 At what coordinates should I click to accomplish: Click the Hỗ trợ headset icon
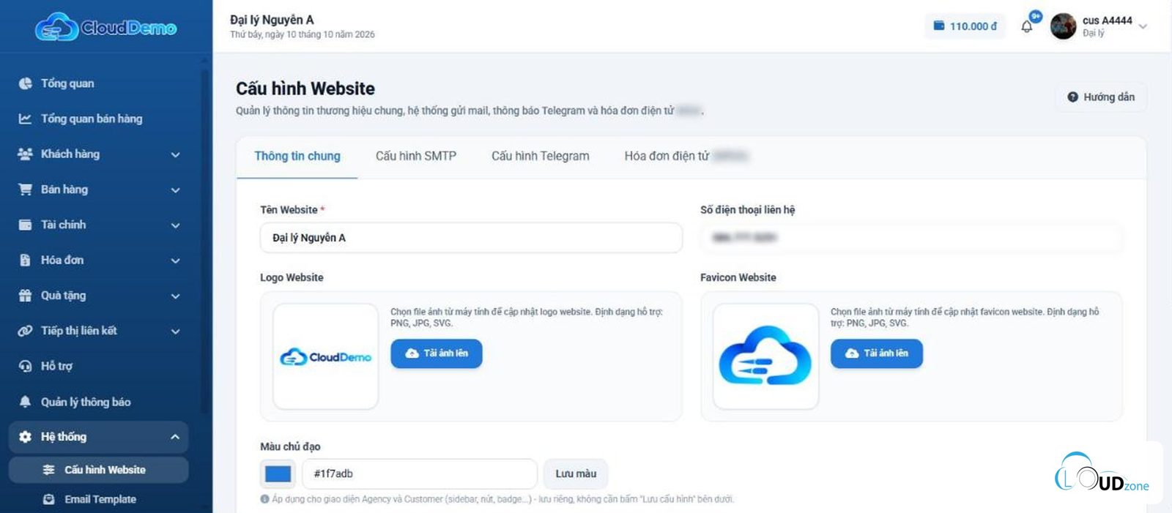click(x=25, y=366)
